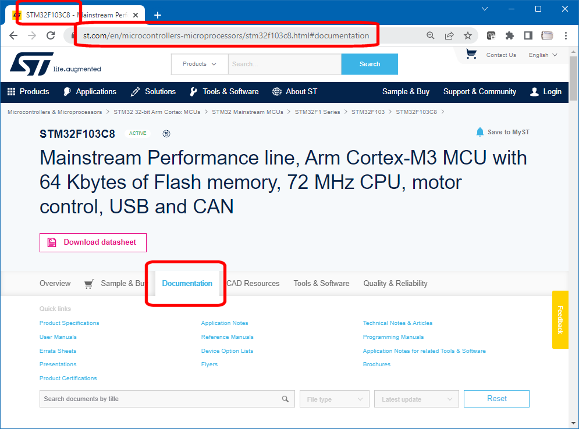Switch to the CAD Resources tab
Image resolution: width=579 pixels, height=429 pixels.
(x=253, y=283)
